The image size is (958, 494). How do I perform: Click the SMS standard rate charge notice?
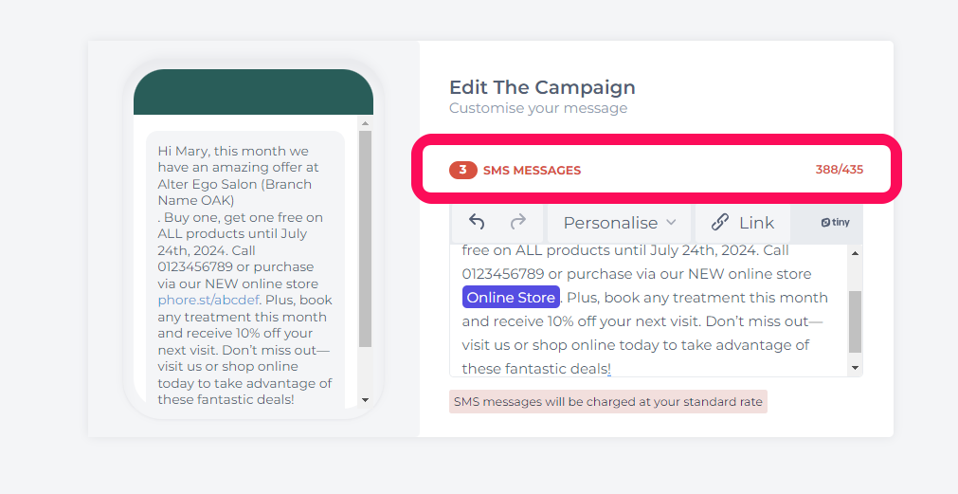click(608, 402)
